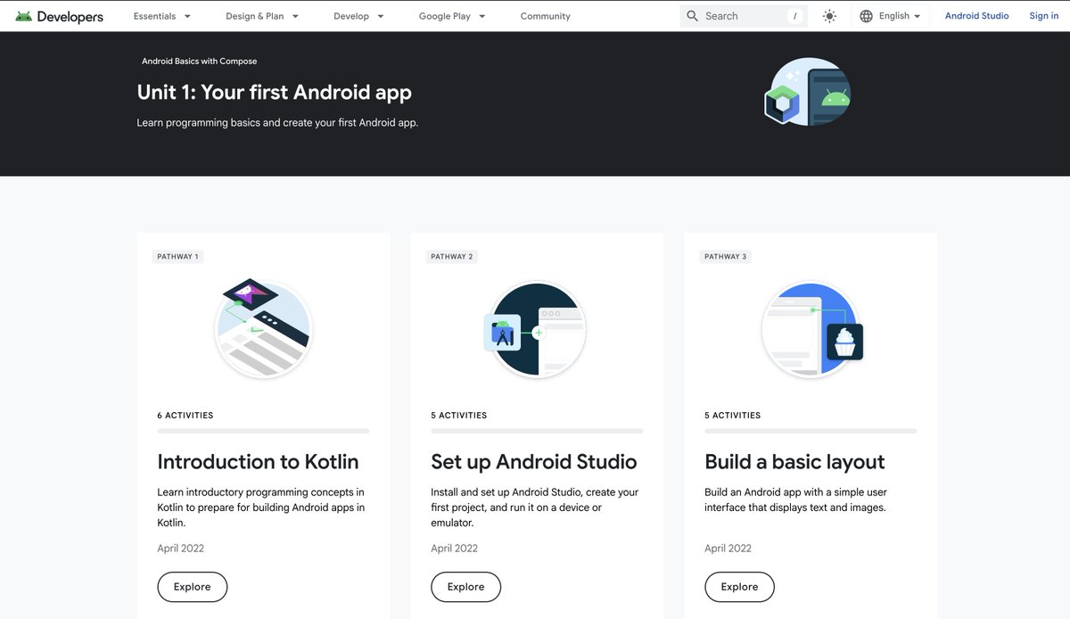This screenshot has width=1070, height=619.
Task: Click the Build an Android app description text
Action: (796, 499)
